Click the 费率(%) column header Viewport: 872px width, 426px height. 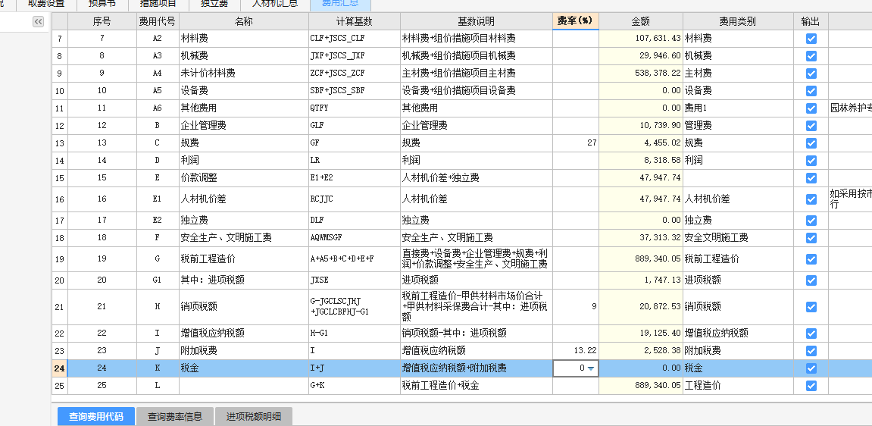pyautogui.click(x=576, y=21)
